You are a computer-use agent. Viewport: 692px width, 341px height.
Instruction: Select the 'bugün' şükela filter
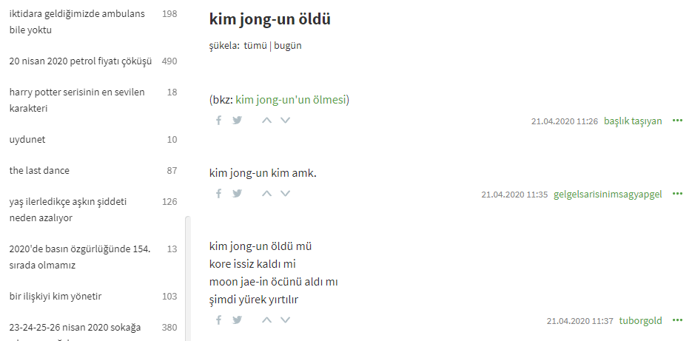tap(288, 45)
